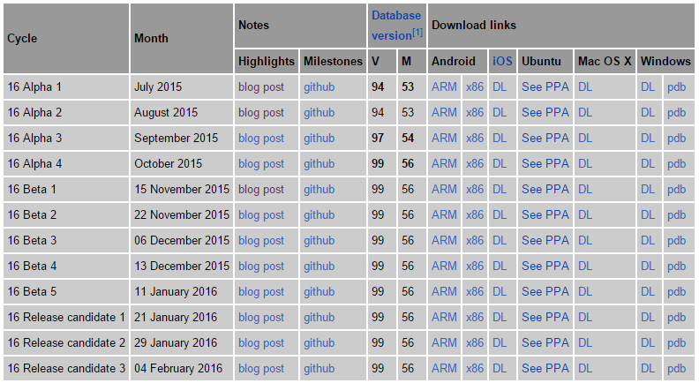Image resolution: width=699 pixels, height=383 pixels.
Task: Download Android ARM for 16 Release candidate 3
Action: click(x=444, y=369)
